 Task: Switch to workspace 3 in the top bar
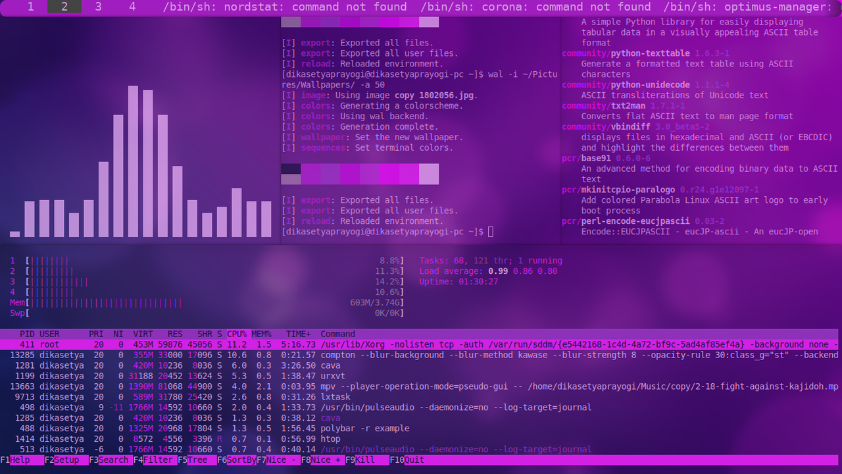pyautogui.click(x=98, y=7)
